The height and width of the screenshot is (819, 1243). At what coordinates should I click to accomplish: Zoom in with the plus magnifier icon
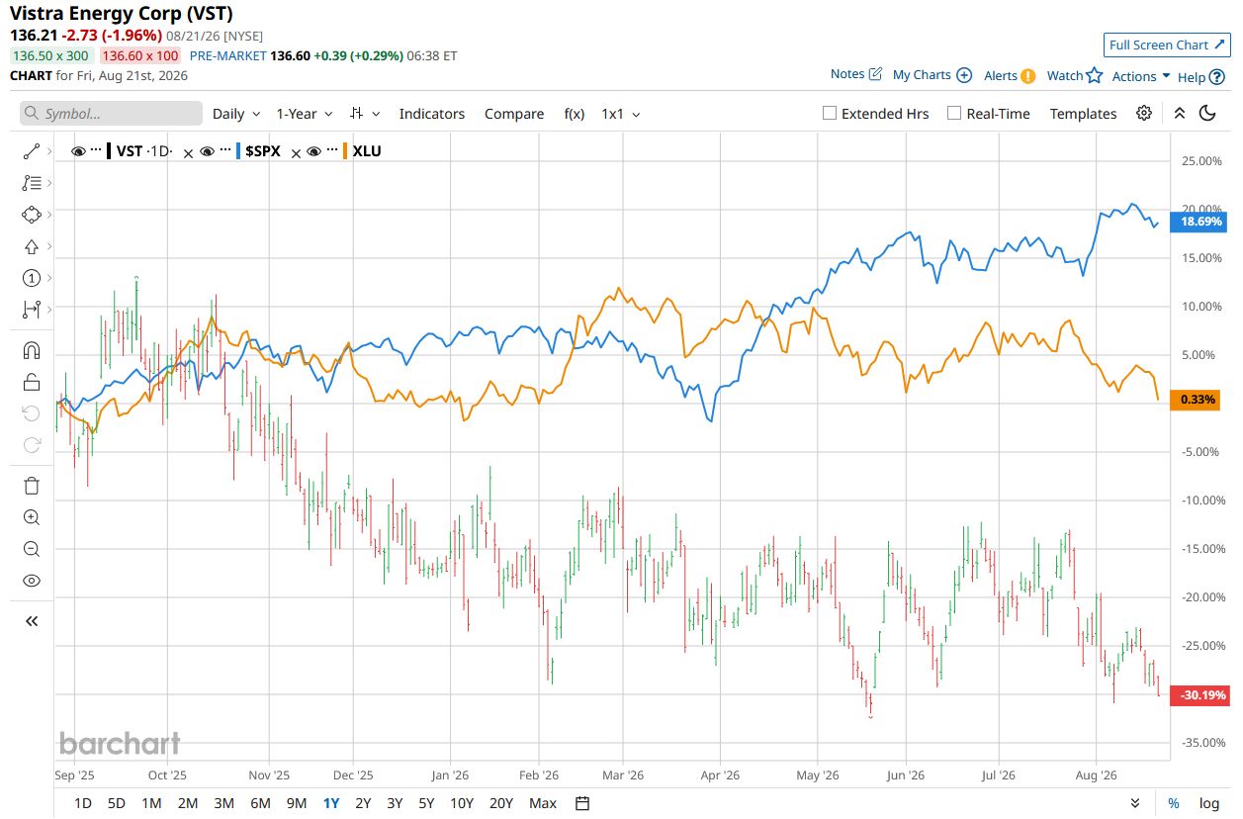[x=31, y=517]
